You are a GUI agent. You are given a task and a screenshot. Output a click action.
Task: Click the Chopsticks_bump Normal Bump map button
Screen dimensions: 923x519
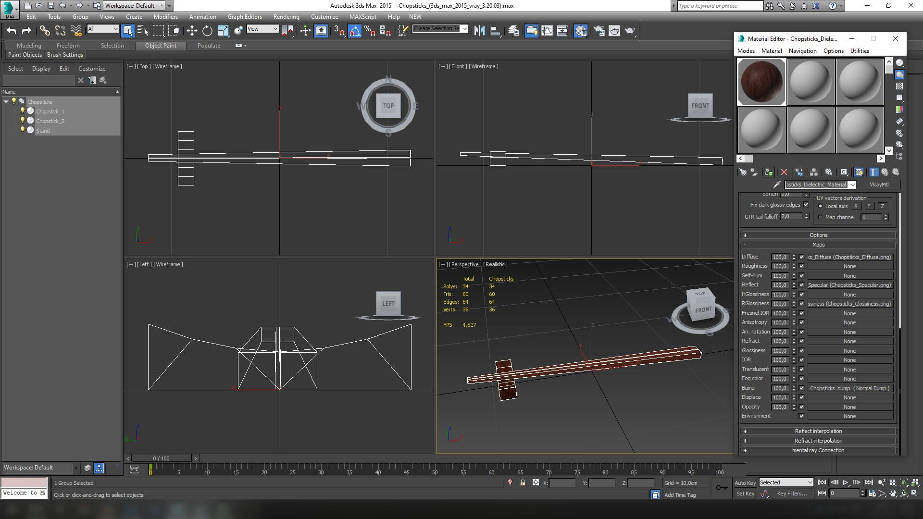click(849, 388)
